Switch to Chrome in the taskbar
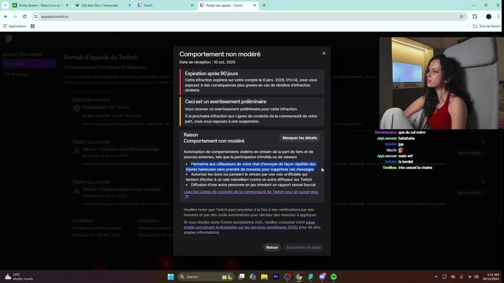This screenshot has height=283, width=504. tap(299, 277)
